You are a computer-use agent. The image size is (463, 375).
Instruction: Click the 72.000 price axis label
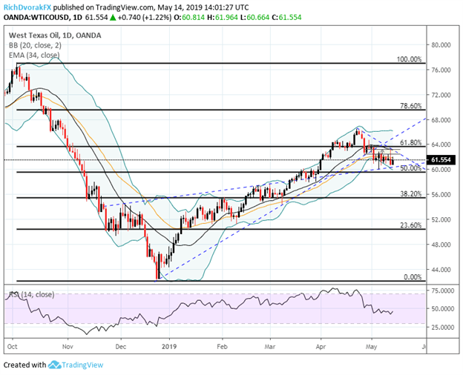pos(441,95)
